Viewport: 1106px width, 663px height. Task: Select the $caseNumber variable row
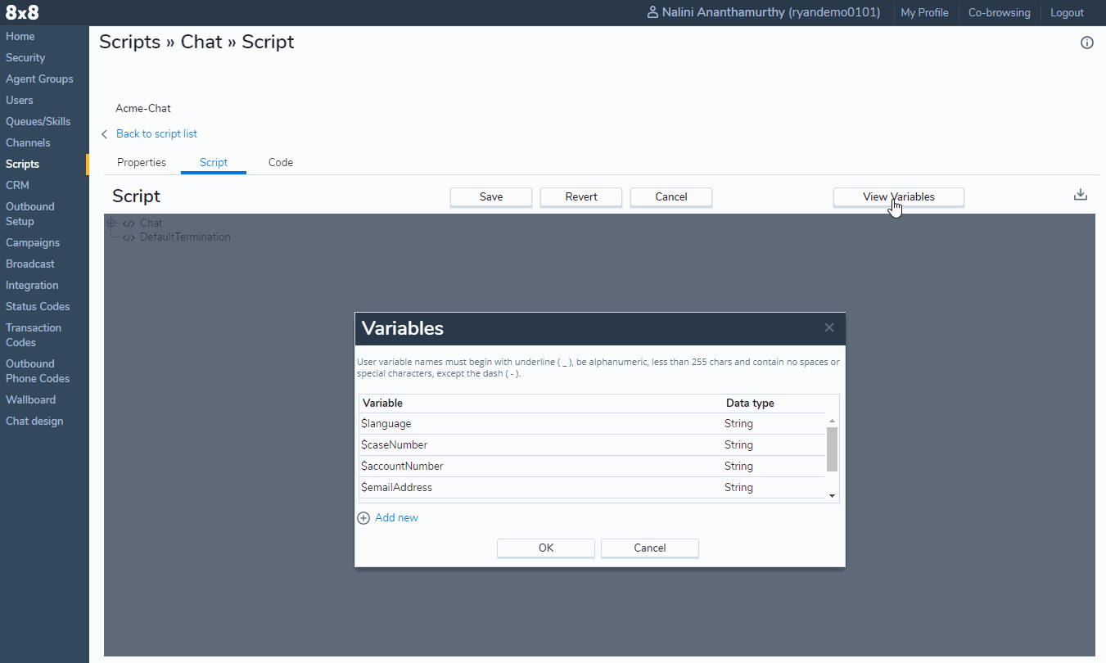(x=592, y=445)
